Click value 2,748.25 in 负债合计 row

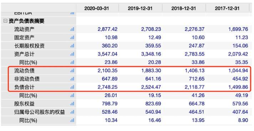107,87
